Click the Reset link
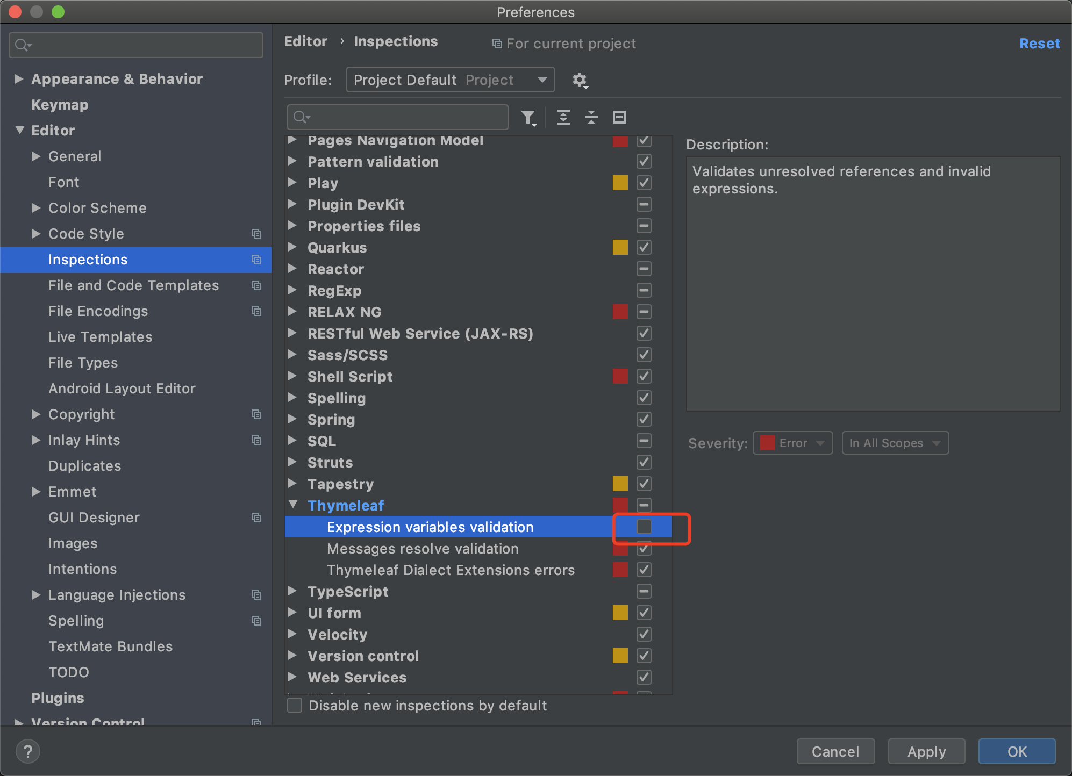1072x776 pixels. [1039, 44]
